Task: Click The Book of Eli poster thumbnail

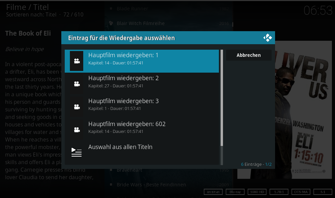Action: [303, 110]
